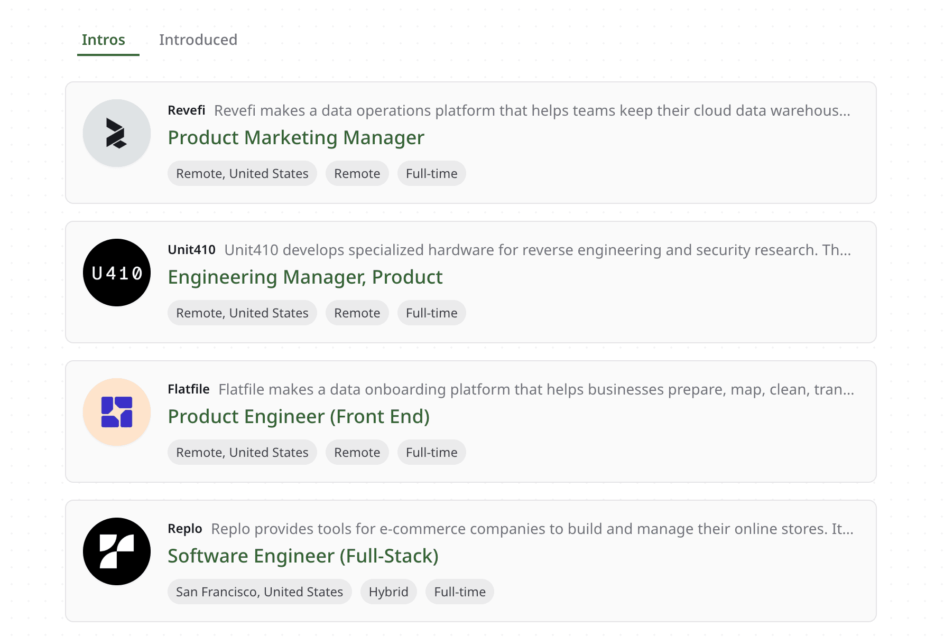The width and height of the screenshot is (944, 637).
Task: Click the Hybrid tag on Replo job
Action: click(x=388, y=592)
